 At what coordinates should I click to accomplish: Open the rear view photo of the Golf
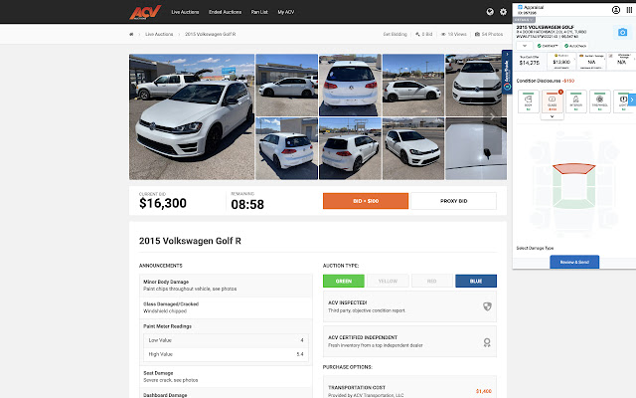(350, 86)
